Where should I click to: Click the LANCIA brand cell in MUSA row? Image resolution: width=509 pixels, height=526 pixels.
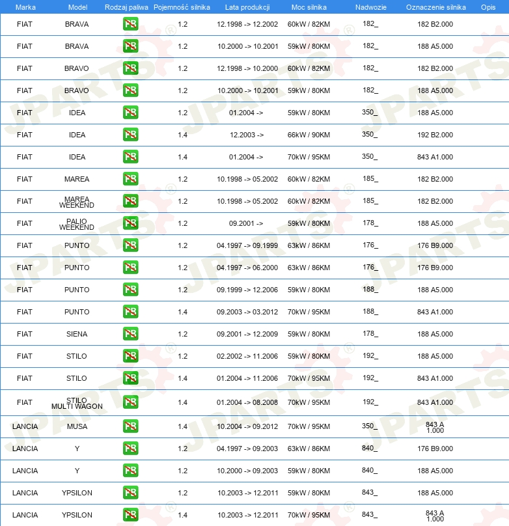point(25,426)
